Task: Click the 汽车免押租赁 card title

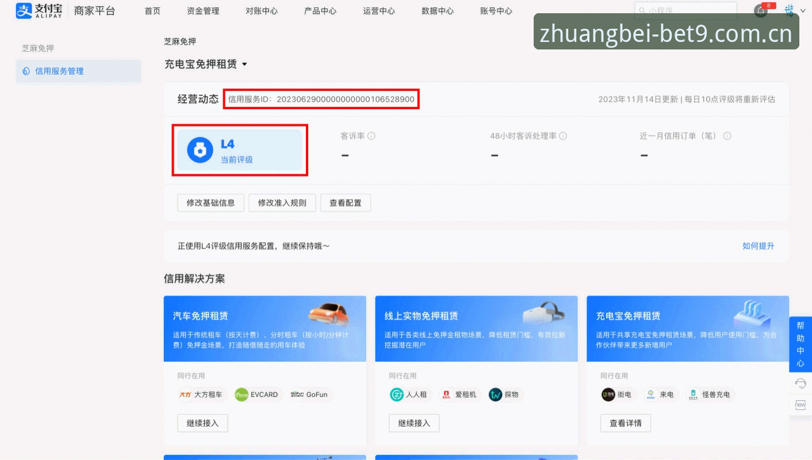Action: click(201, 316)
